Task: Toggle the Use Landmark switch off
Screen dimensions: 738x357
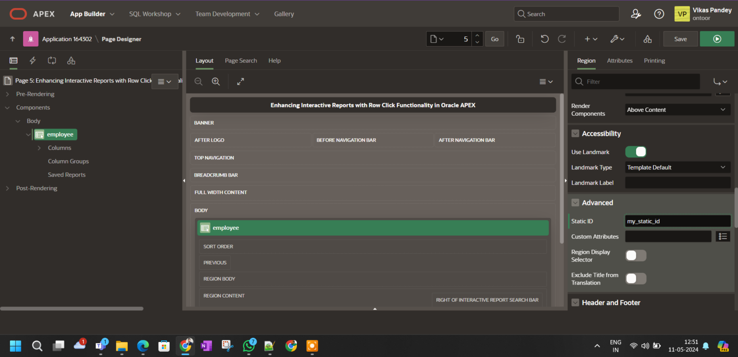Action: (x=636, y=152)
